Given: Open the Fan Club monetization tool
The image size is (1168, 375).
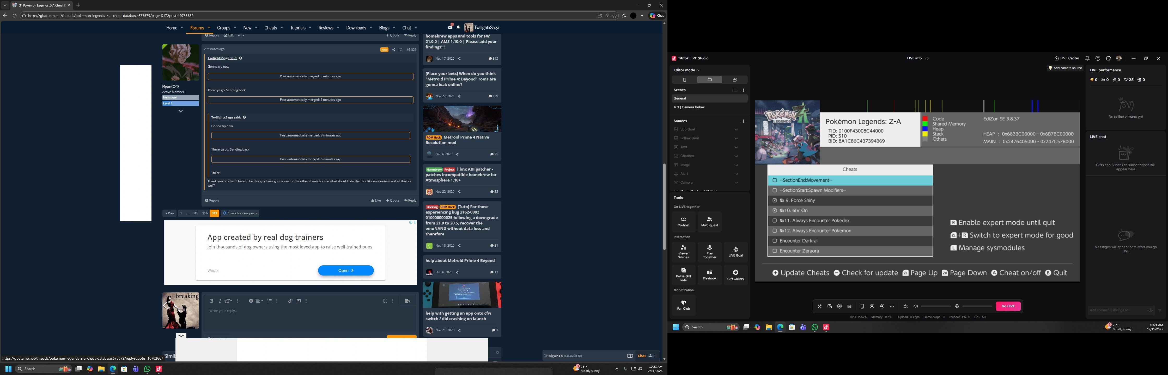Looking at the screenshot, I should (683, 305).
